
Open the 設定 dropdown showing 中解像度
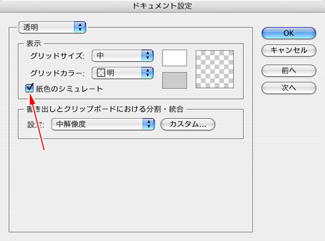pos(103,124)
